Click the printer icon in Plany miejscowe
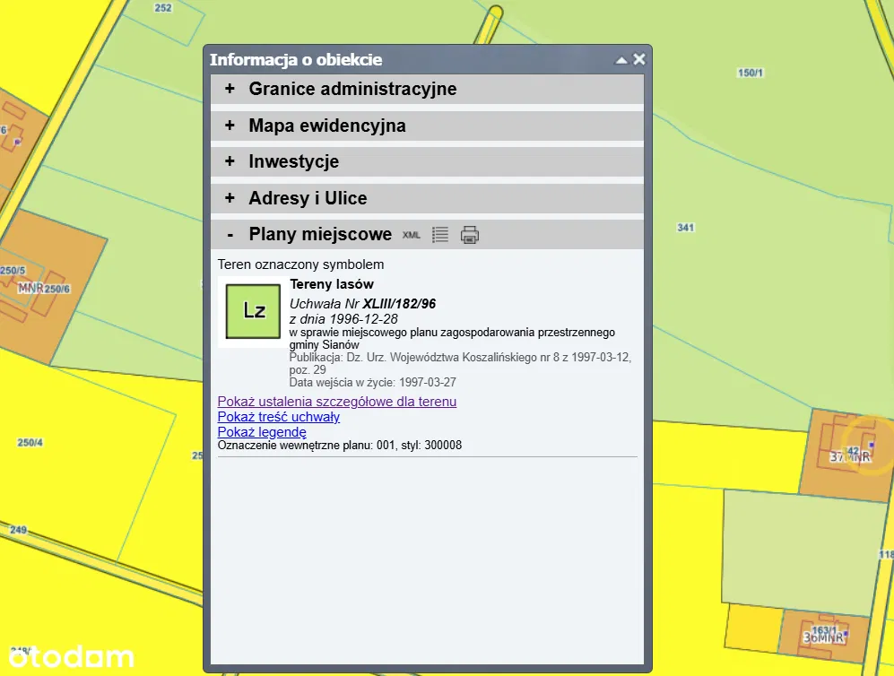894x676 pixels. coord(470,235)
